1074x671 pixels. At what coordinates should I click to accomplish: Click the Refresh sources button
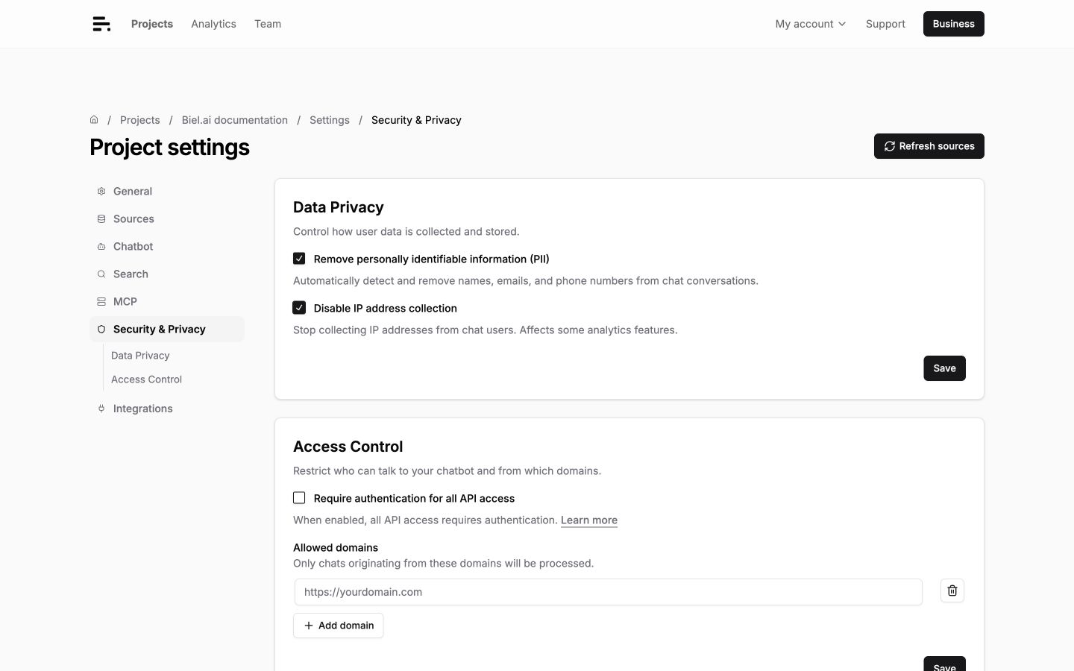coord(929,146)
